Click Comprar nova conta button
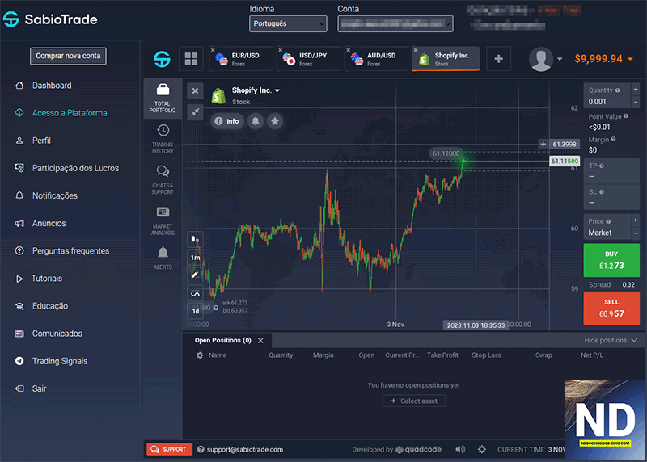Screen dimensions: 647x462 click(x=68, y=56)
